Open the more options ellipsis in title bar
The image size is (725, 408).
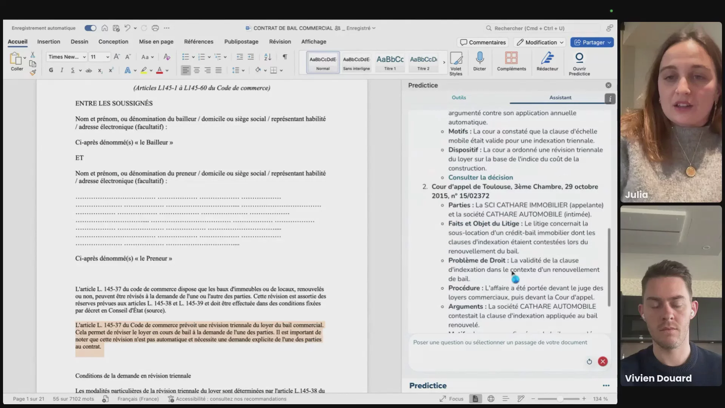pyautogui.click(x=167, y=28)
